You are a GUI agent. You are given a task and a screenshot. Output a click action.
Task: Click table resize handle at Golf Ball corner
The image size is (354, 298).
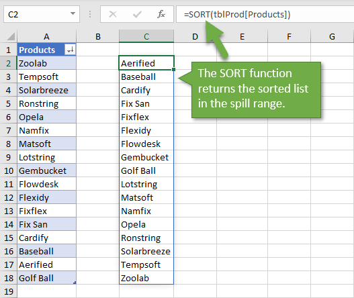tap(75, 283)
